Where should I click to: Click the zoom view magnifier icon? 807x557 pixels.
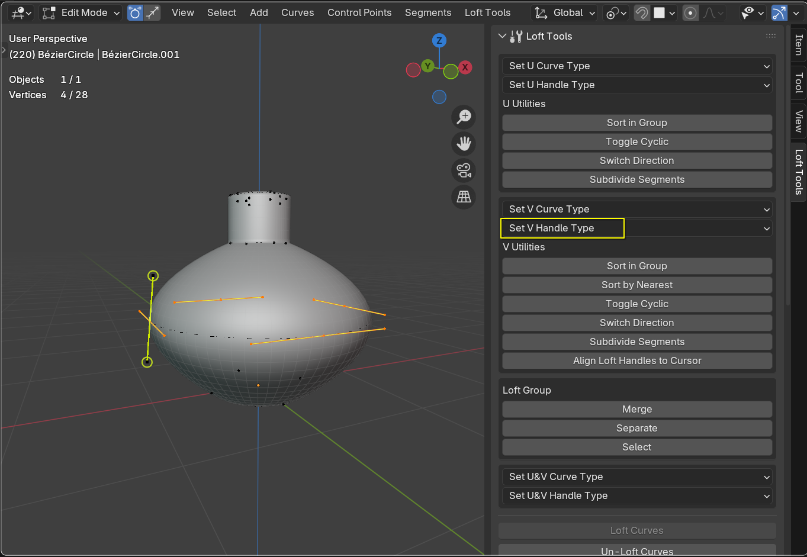[464, 117]
